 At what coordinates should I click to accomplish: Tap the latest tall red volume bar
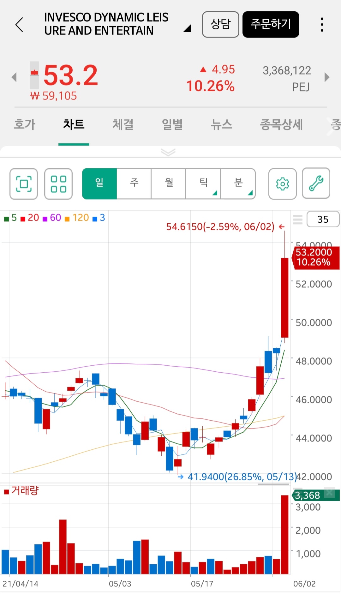(x=284, y=534)
